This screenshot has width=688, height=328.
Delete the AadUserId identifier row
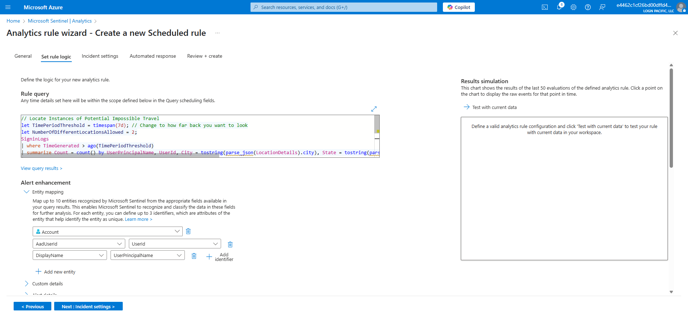pyautogui.click(x=230, y=244)
